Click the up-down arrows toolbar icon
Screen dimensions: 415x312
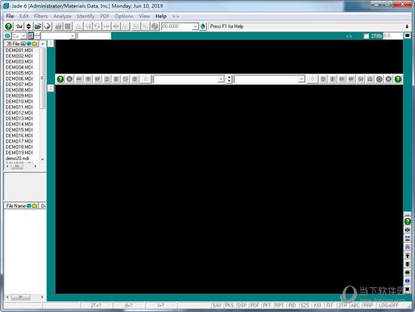[x=29, y=26]
